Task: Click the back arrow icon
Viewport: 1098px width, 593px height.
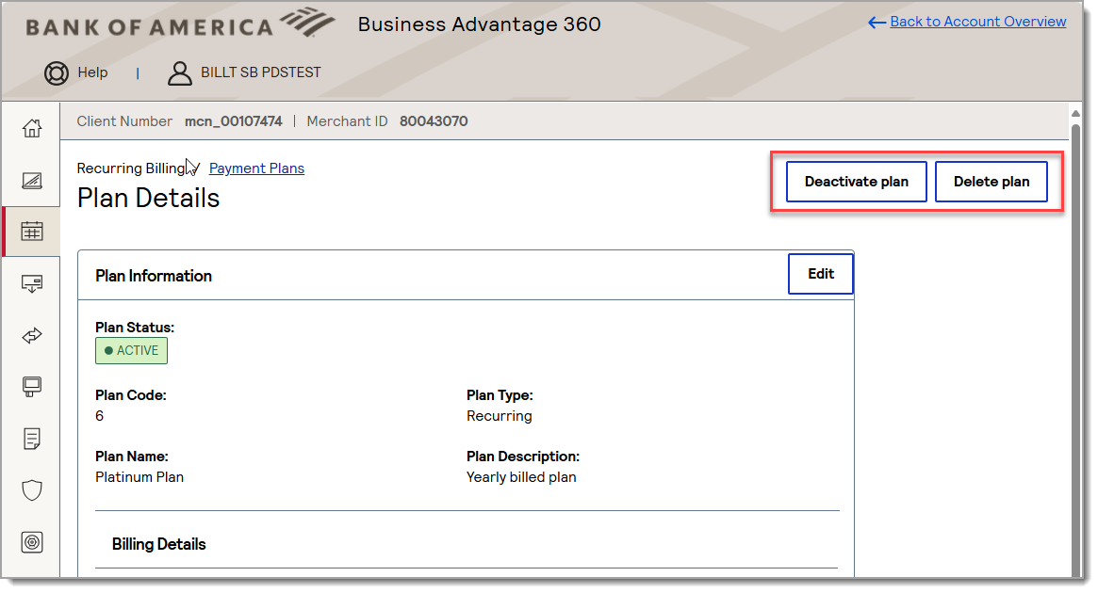Action: pyautogui.click(x=877, y=23)
